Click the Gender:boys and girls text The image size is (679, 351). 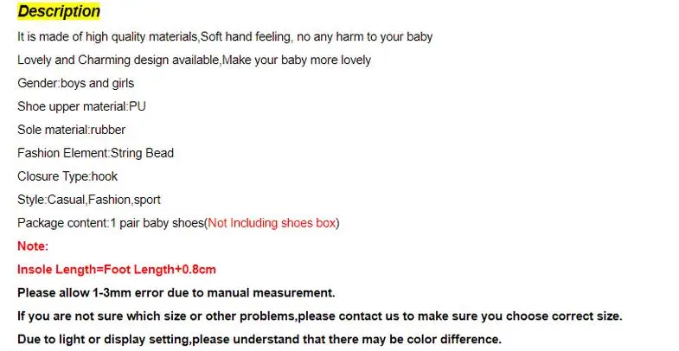(x=76, y=83)
